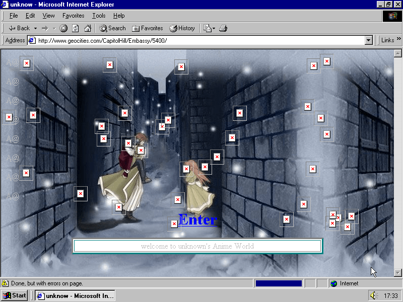Open the address bar dropdown list

point(368,40)
